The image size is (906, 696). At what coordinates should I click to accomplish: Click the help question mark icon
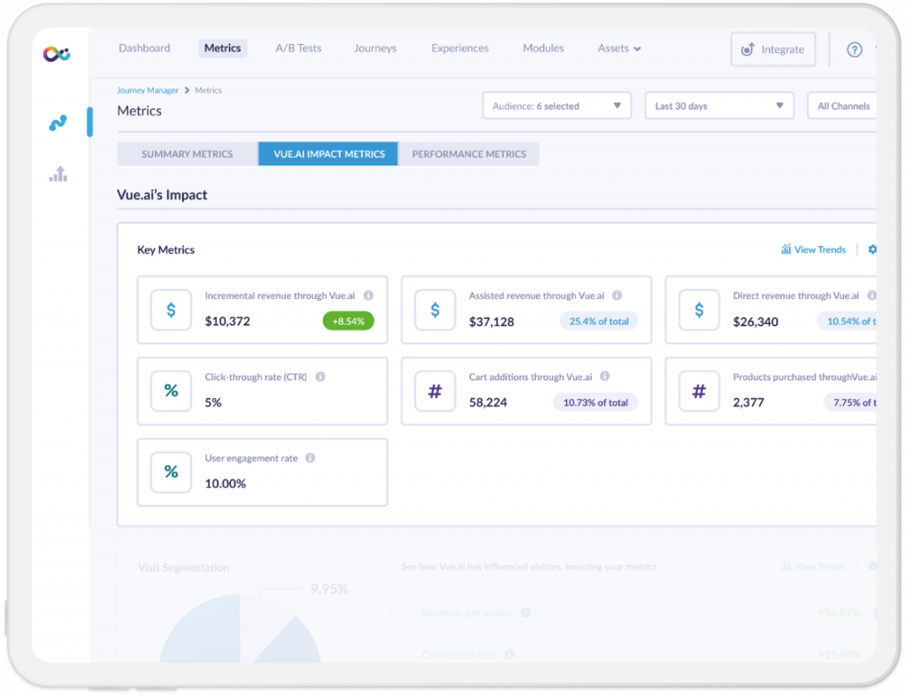click(x=855, y=50)
